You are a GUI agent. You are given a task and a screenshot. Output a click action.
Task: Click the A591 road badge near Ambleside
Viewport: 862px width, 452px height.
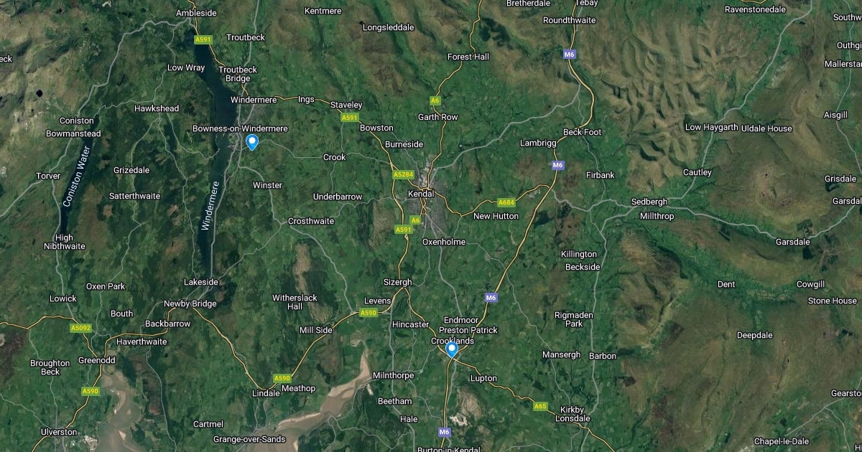point(203,39)
